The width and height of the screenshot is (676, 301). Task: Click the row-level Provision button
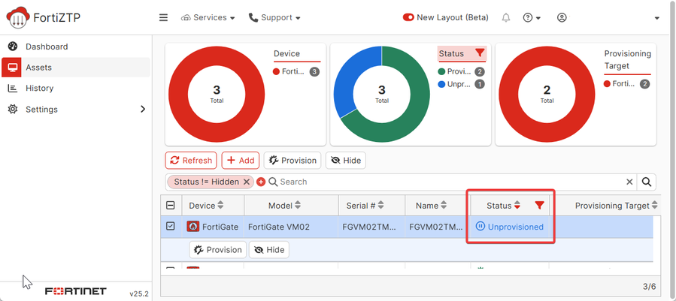(218, 250)
